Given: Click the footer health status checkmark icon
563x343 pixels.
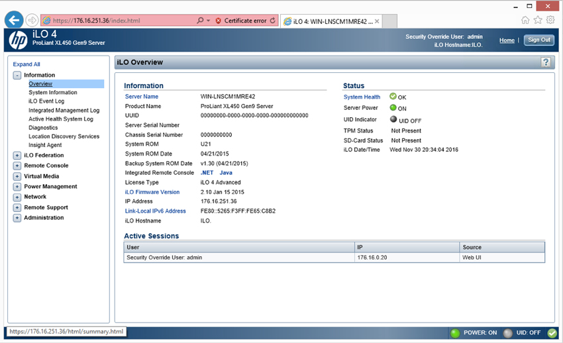Looking at the screenshot, I should tap(552, 333).
